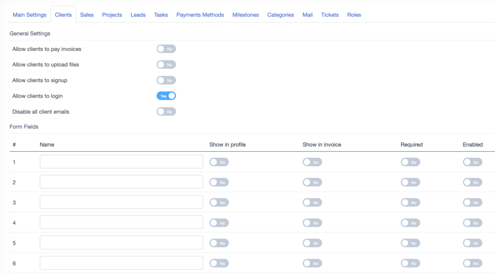Toggle Allow clients to upload files
This screenshot has height=275, width=495.
pos(166,65)
